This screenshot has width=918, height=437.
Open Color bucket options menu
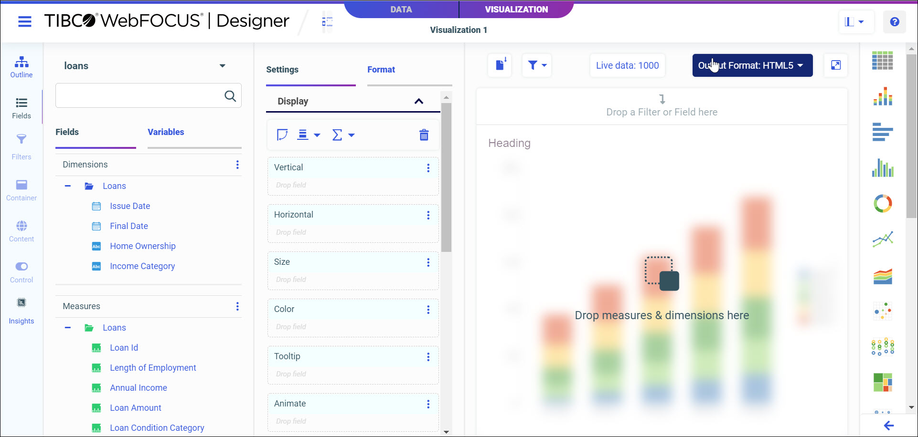pyautogui.click(x=428, y=310)
